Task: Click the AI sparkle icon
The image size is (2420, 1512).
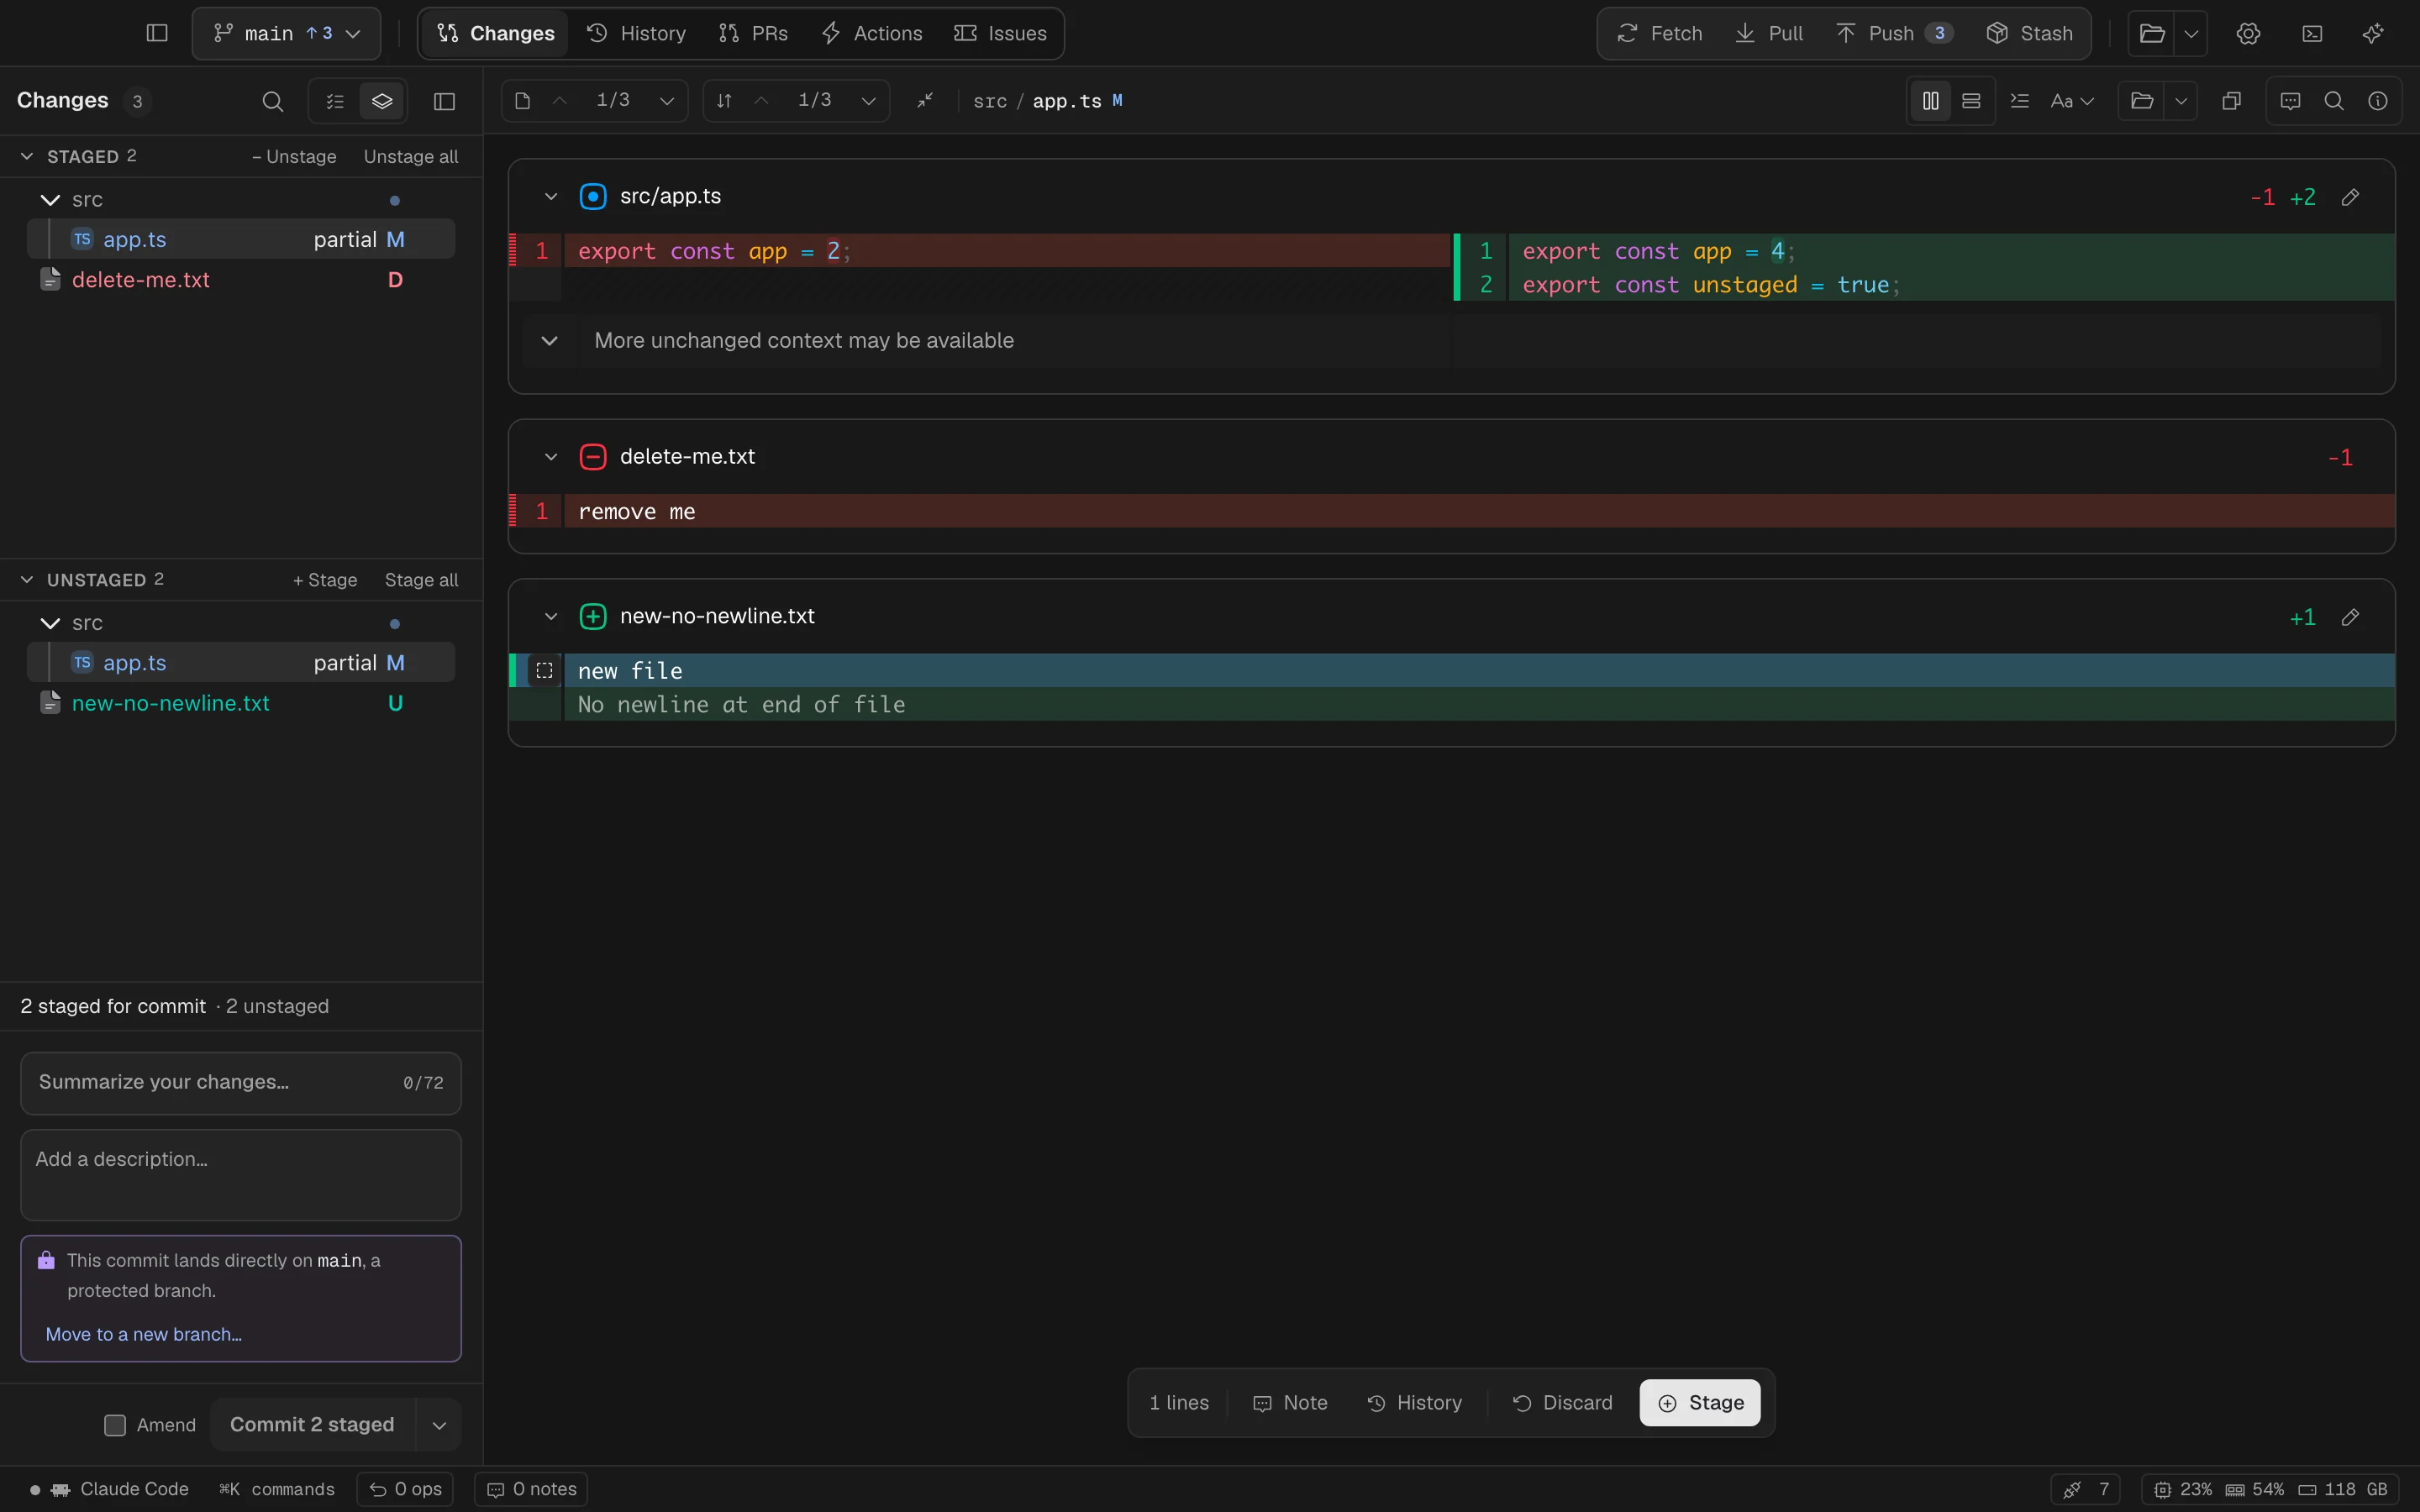Action: coord(2373,33)
